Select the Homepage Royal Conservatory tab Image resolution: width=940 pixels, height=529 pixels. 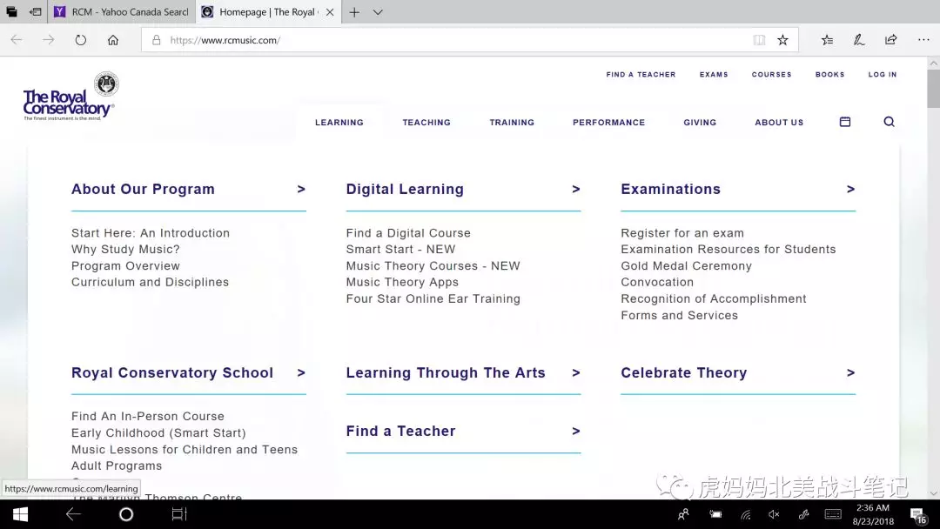(x=268, y=12)
